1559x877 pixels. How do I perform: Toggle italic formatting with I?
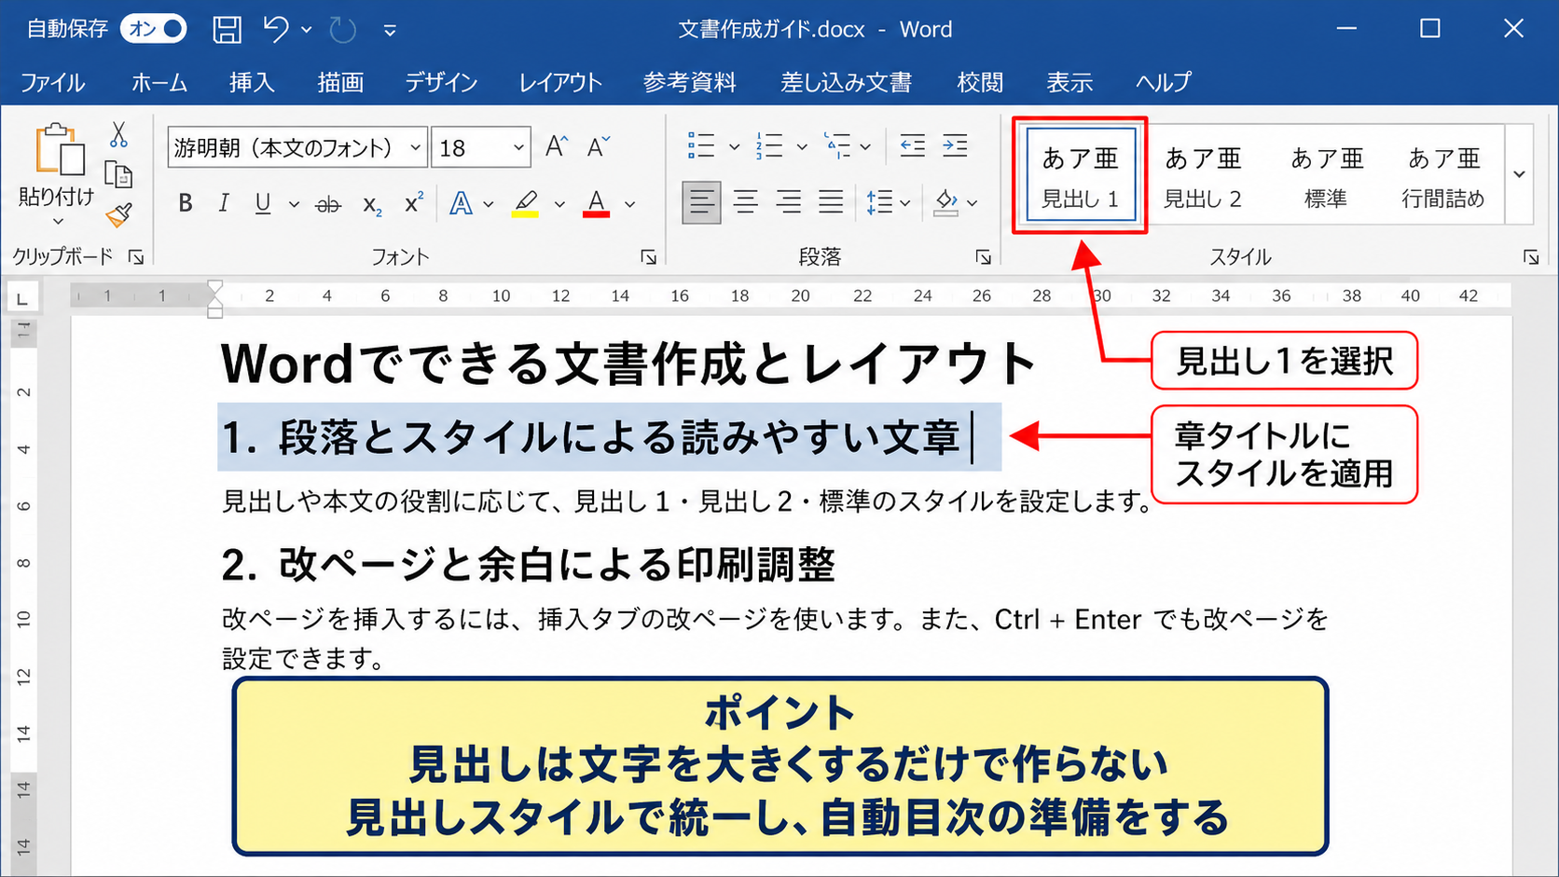coord(223,203)
